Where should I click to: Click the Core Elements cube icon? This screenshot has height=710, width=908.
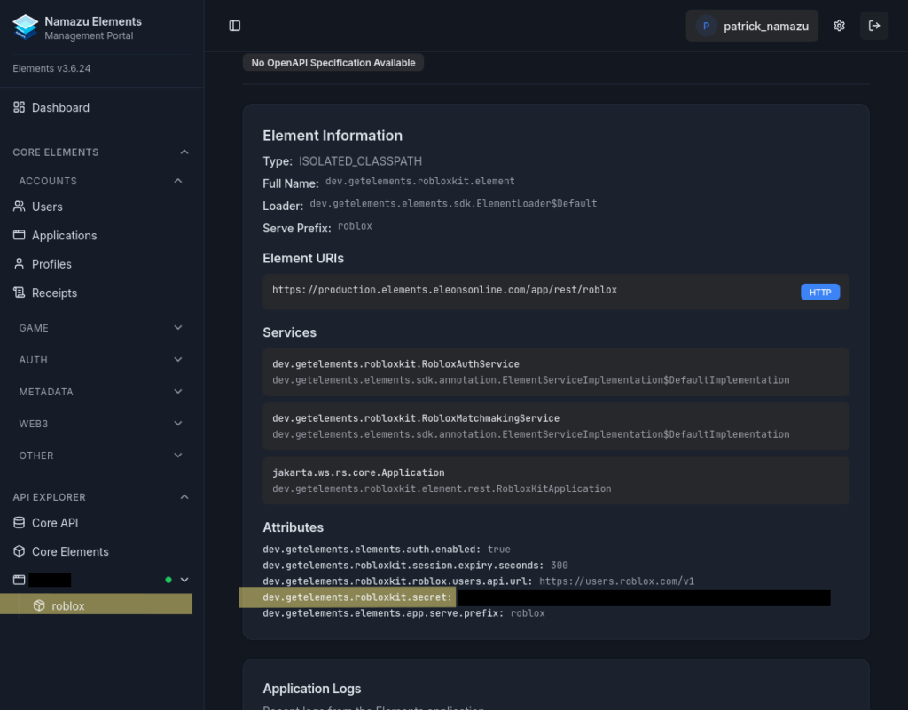[20, 551]
